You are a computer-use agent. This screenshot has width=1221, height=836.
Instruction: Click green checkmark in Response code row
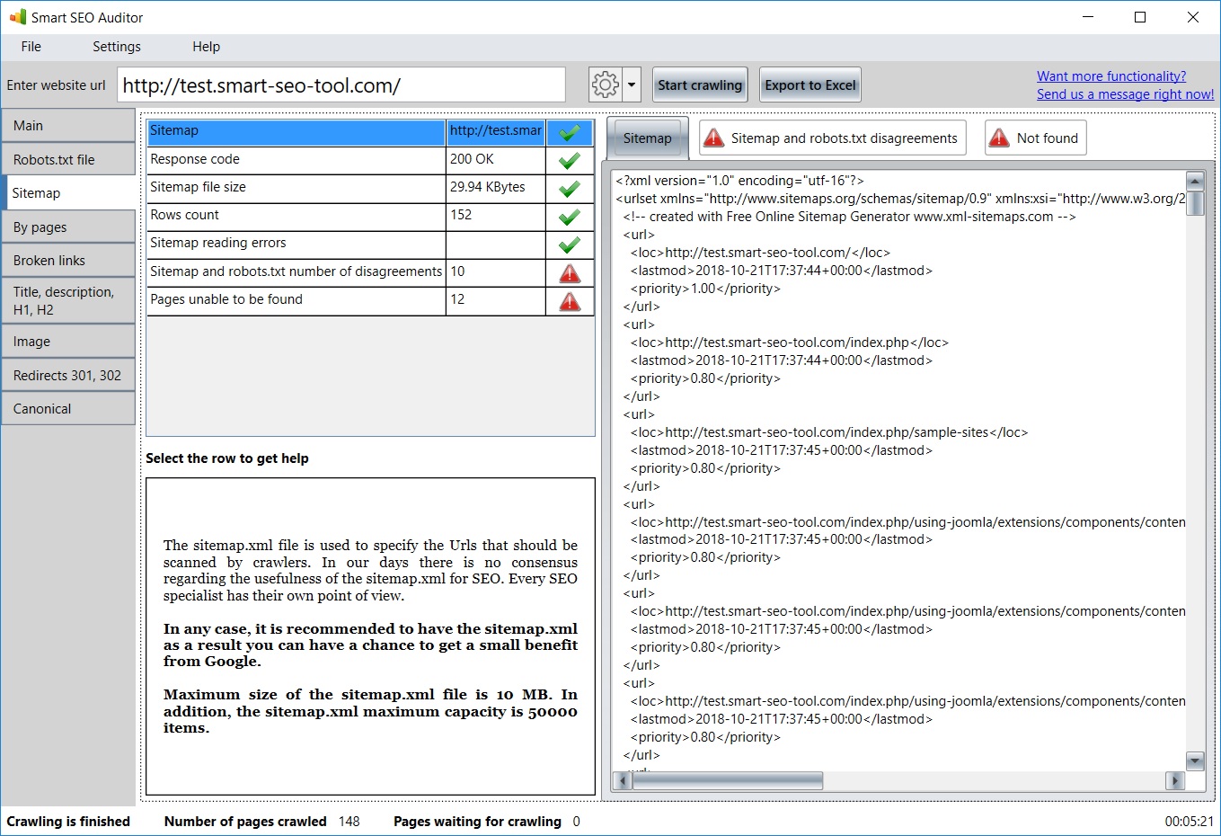(x=570, y=161)
